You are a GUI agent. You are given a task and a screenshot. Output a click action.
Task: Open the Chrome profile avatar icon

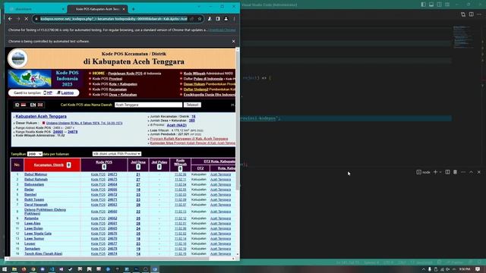[x=226, y=19]
